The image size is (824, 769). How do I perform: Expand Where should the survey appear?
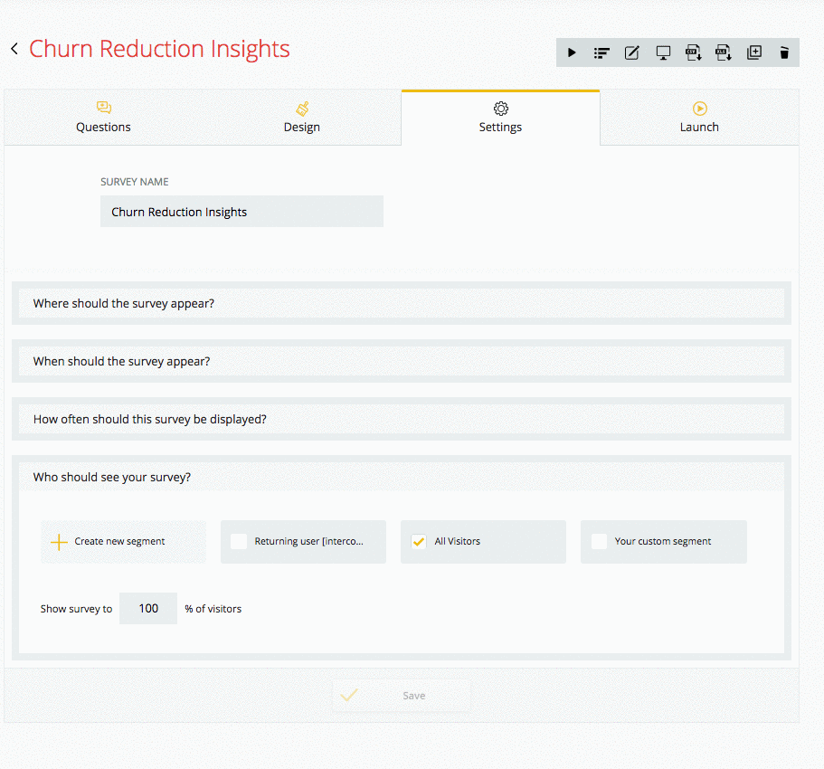coord(402,303)
